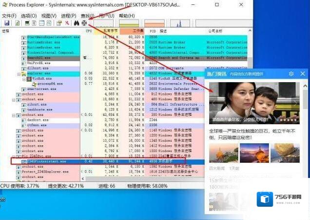Collapse the Pic_2345Svc.exe tree node
310x220 pixels.
(15, 156)
